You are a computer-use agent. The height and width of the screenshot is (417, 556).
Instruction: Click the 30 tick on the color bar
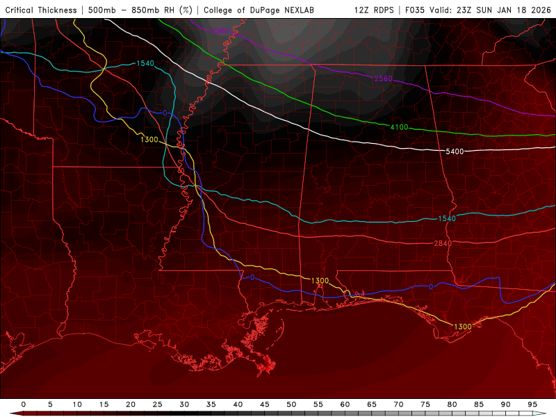tap(184, 404)
